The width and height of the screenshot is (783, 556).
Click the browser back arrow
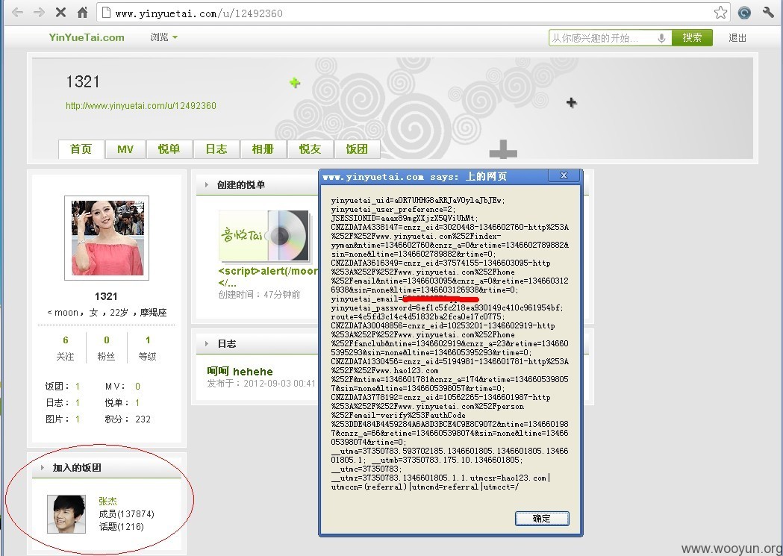[x=17, y=13]
